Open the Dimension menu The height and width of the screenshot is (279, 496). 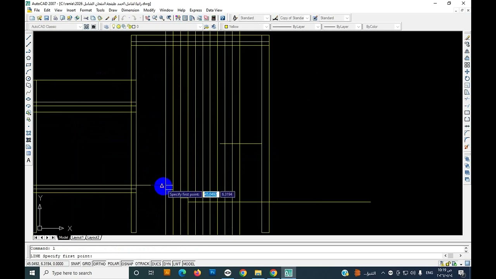[x=130, y=10]
